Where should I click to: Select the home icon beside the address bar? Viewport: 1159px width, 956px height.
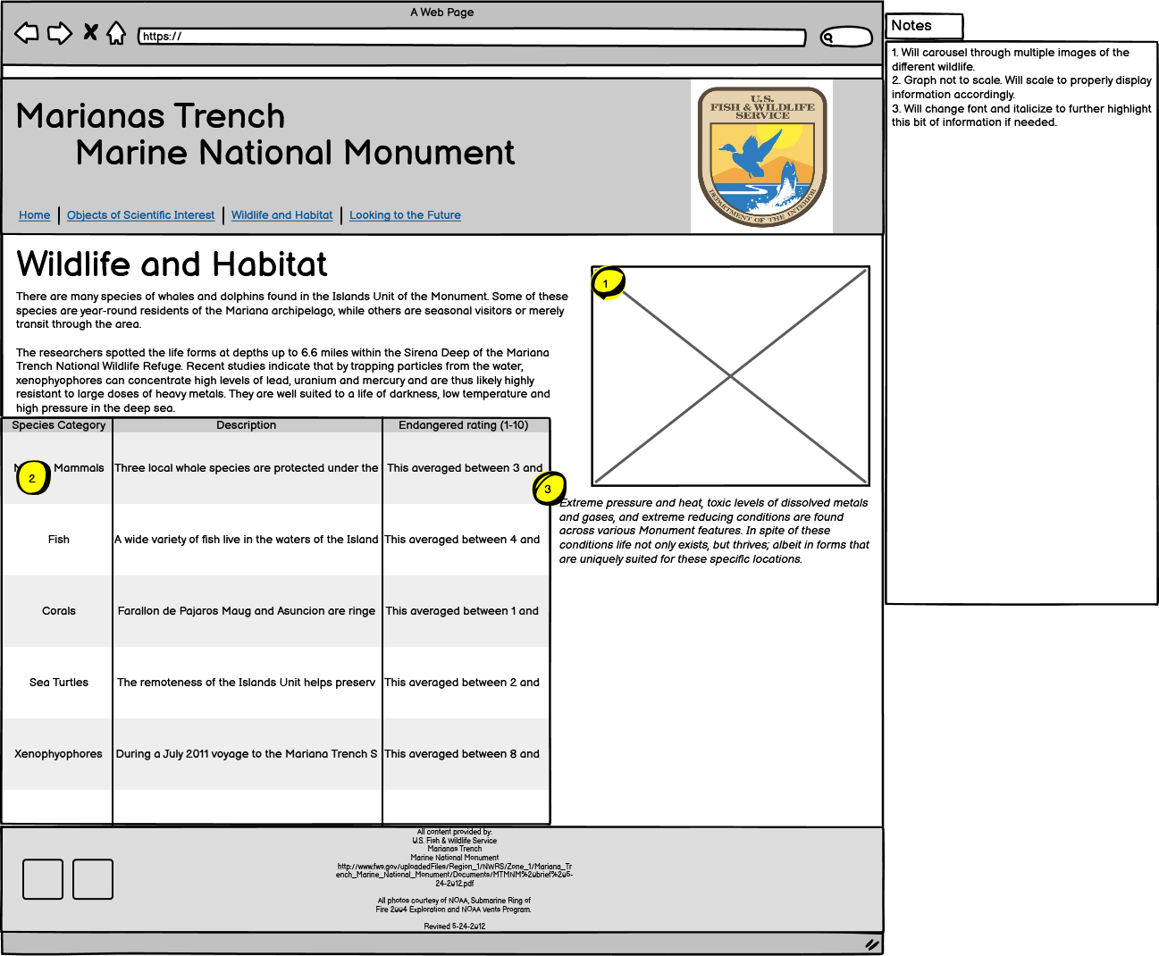pos(117,32)
